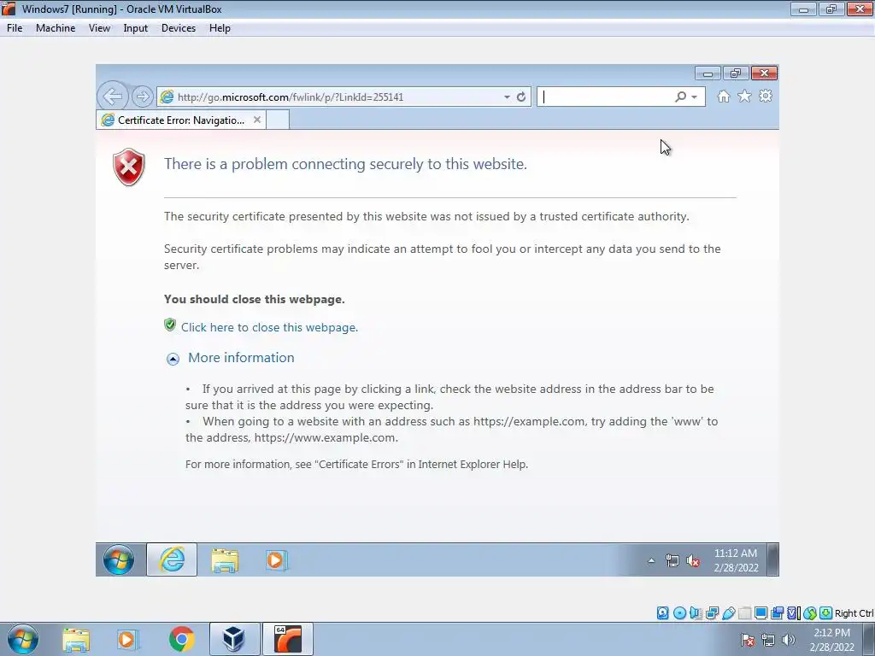
Task: Show hidden icons arrow in guest tray
Action: pos(651,560)
